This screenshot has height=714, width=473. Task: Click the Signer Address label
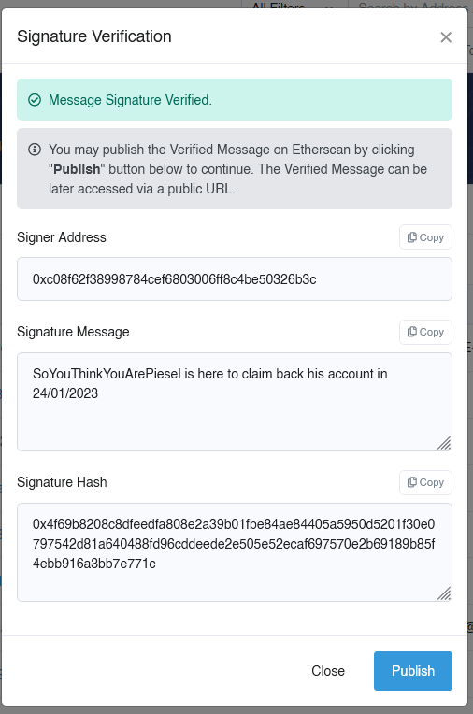coord(62,237)
